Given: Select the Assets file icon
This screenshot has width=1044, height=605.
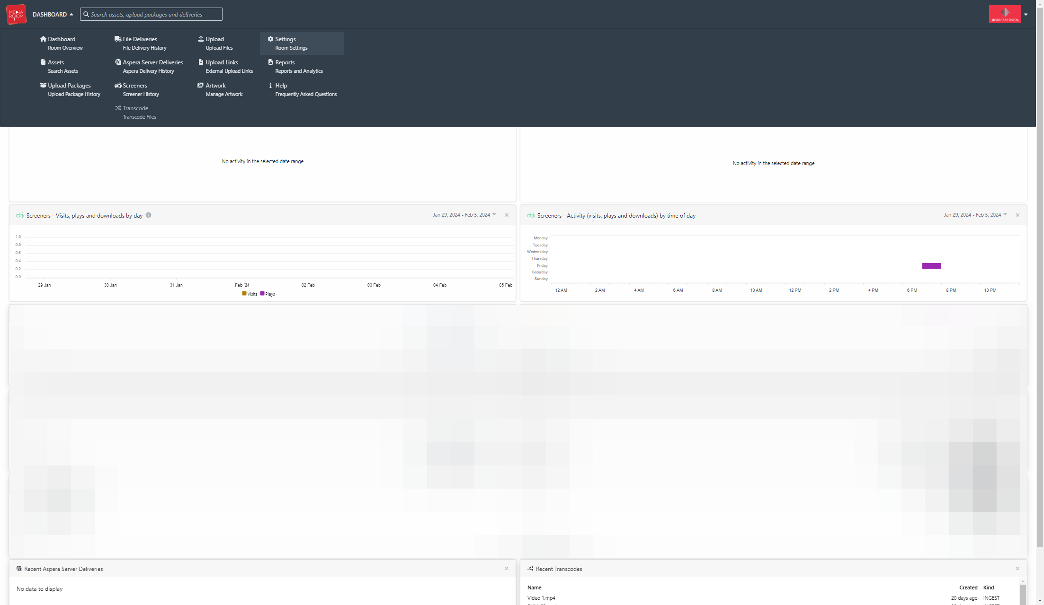Looking at the screenshot, I should pyautogui.click(x=43, y=62).
